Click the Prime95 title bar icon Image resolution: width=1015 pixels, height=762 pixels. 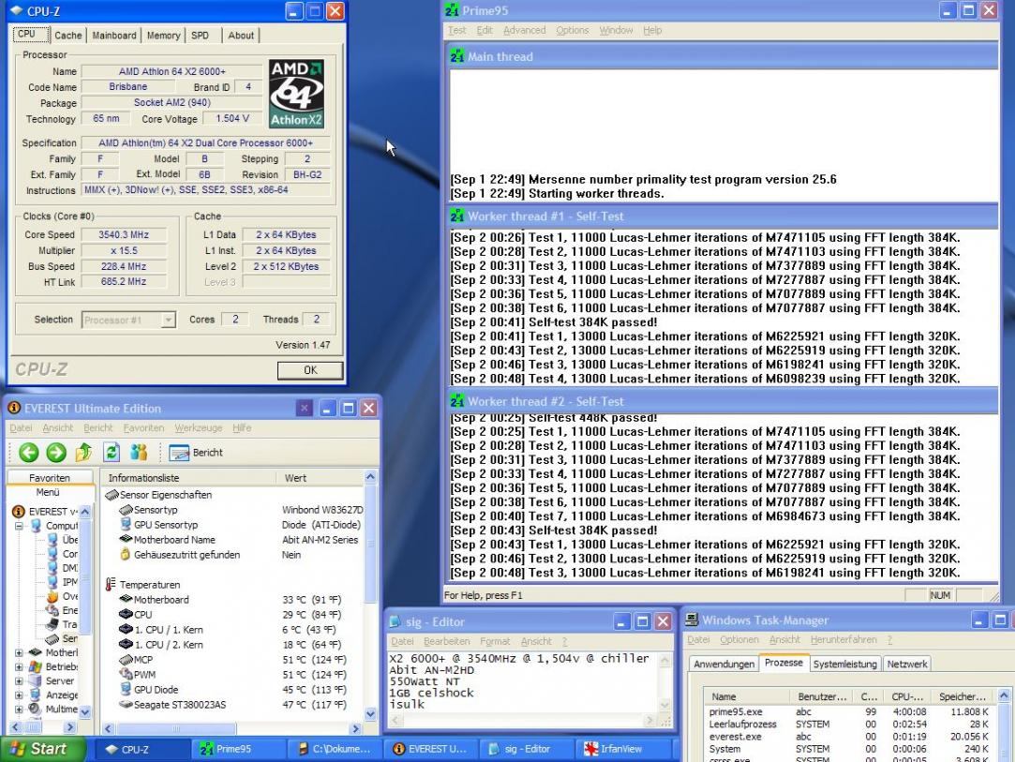click(x=452, y=10)
